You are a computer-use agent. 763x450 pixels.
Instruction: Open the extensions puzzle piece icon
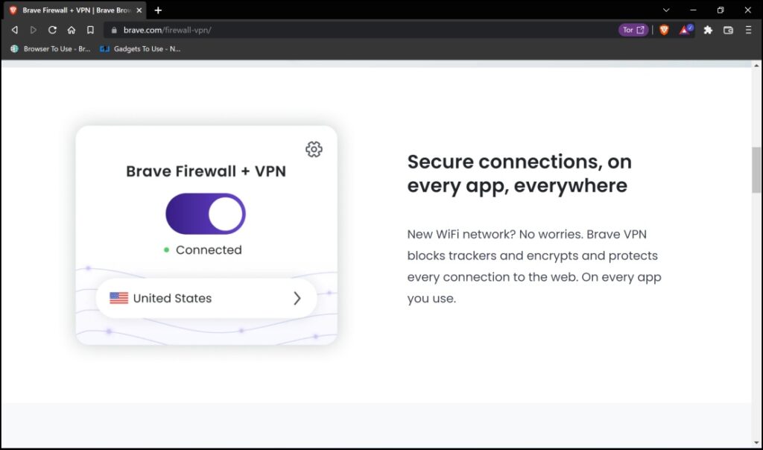click(708, 30)
